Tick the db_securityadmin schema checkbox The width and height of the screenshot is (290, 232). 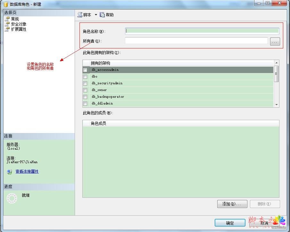point(85,83)
